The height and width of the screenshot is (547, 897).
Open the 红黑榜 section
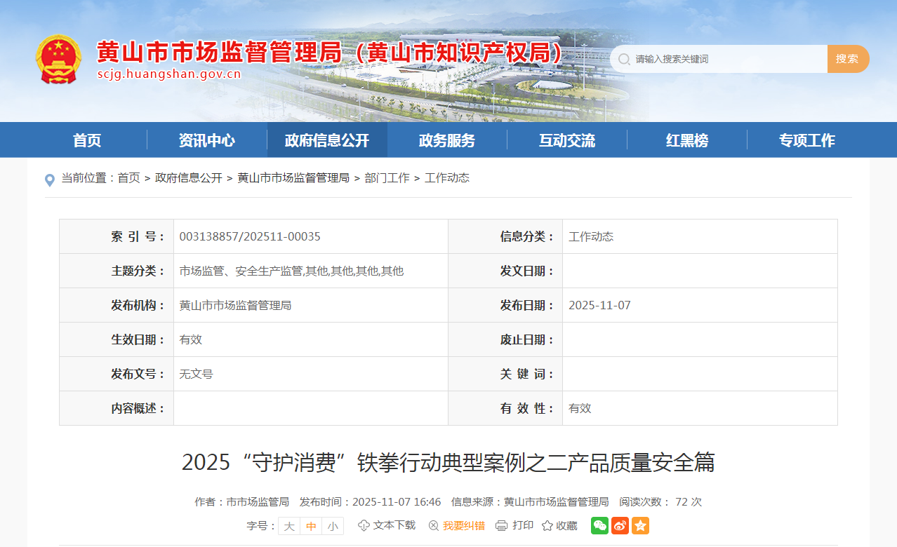[x=686, y=140]
